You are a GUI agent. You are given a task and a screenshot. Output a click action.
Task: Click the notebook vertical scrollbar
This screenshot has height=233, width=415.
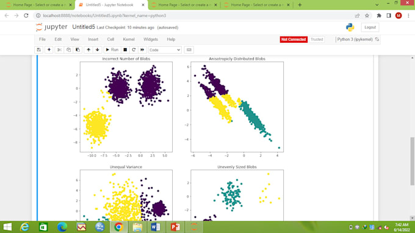(413, 161)
